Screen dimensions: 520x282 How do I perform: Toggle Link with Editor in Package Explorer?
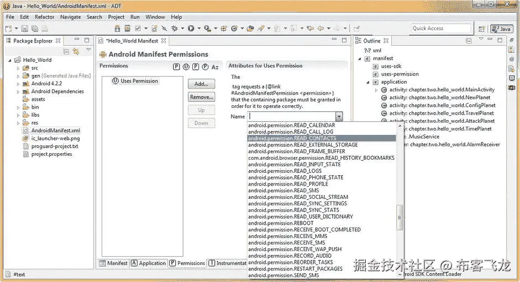click(76, 52)
